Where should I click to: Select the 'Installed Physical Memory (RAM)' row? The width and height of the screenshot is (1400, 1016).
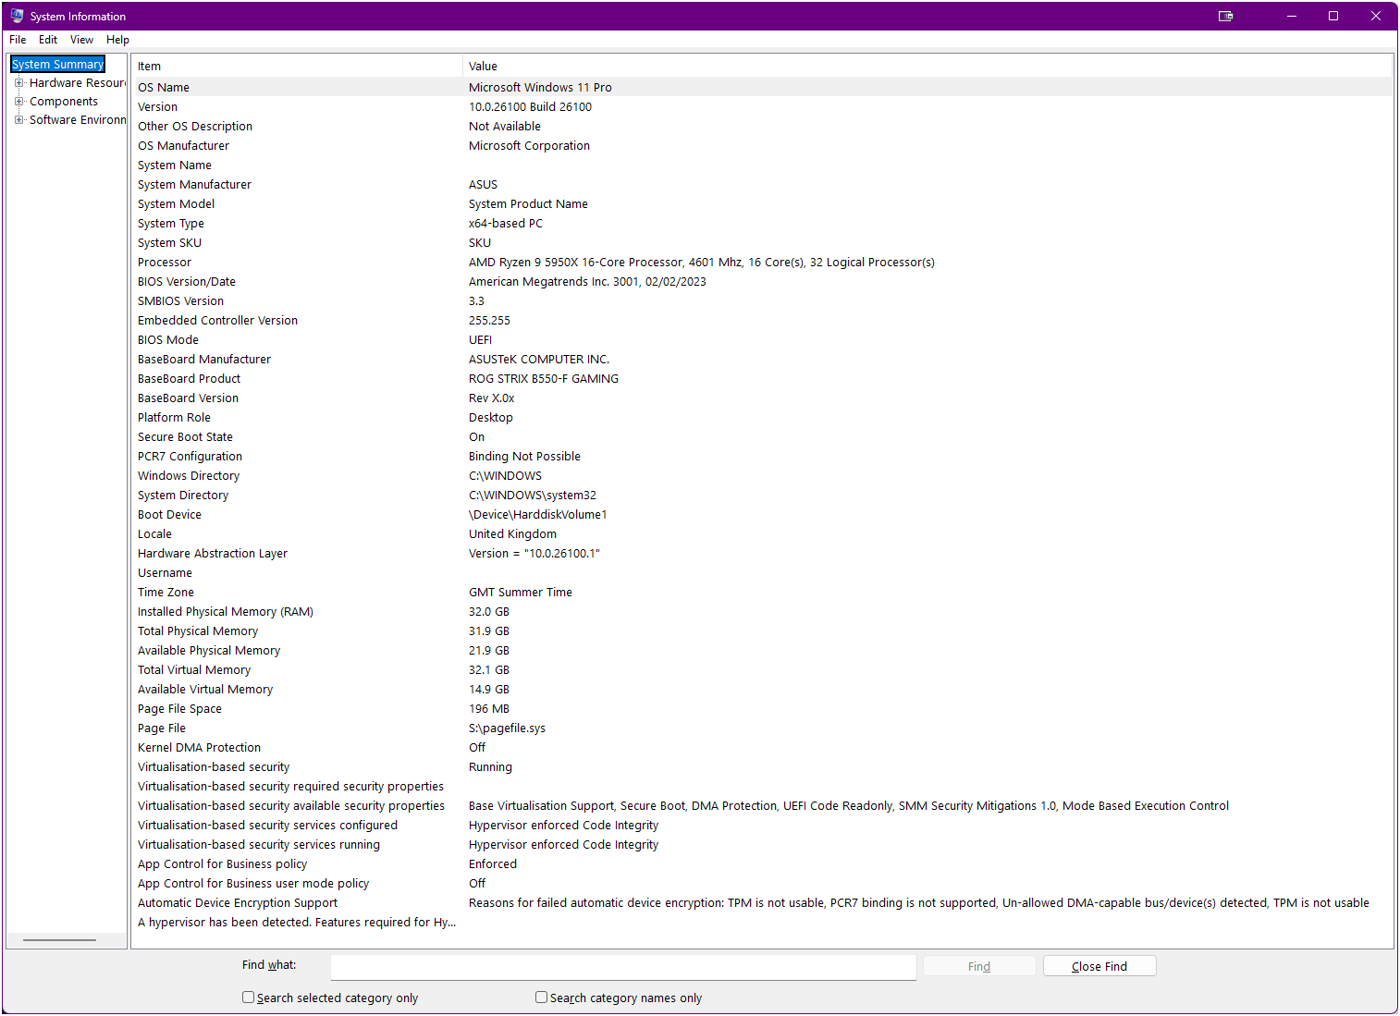(762, 611)
